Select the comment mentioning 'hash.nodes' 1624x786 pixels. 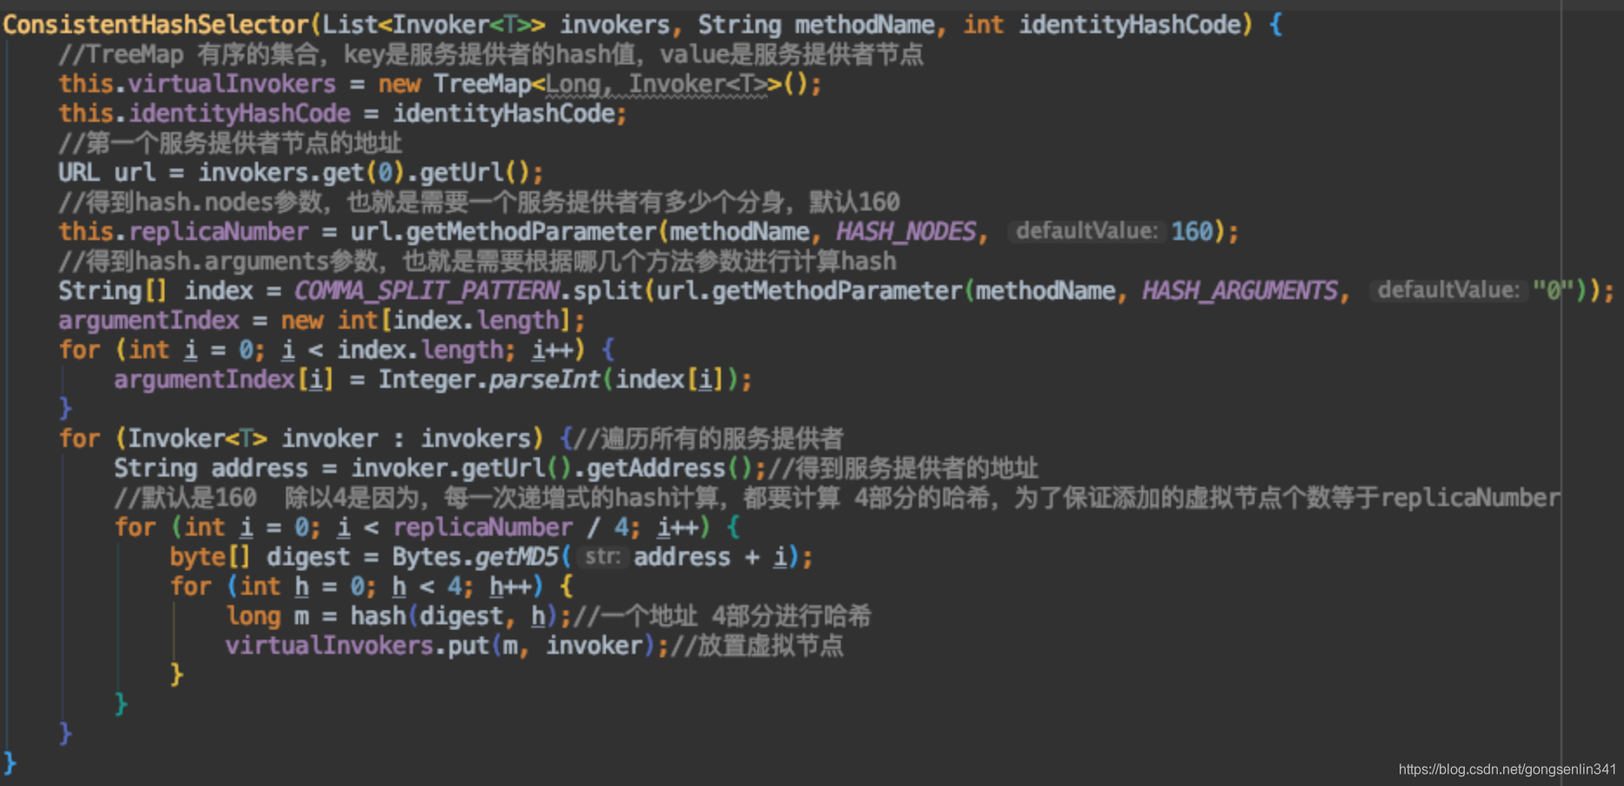pos(479,203)
